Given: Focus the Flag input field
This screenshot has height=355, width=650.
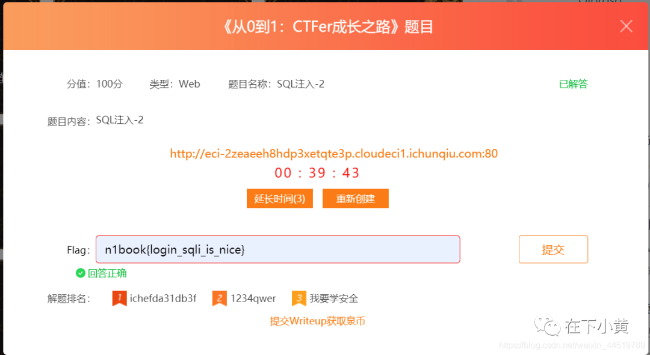Looking at the screenshot, I should pyautogui.click(x=277, y=249).
